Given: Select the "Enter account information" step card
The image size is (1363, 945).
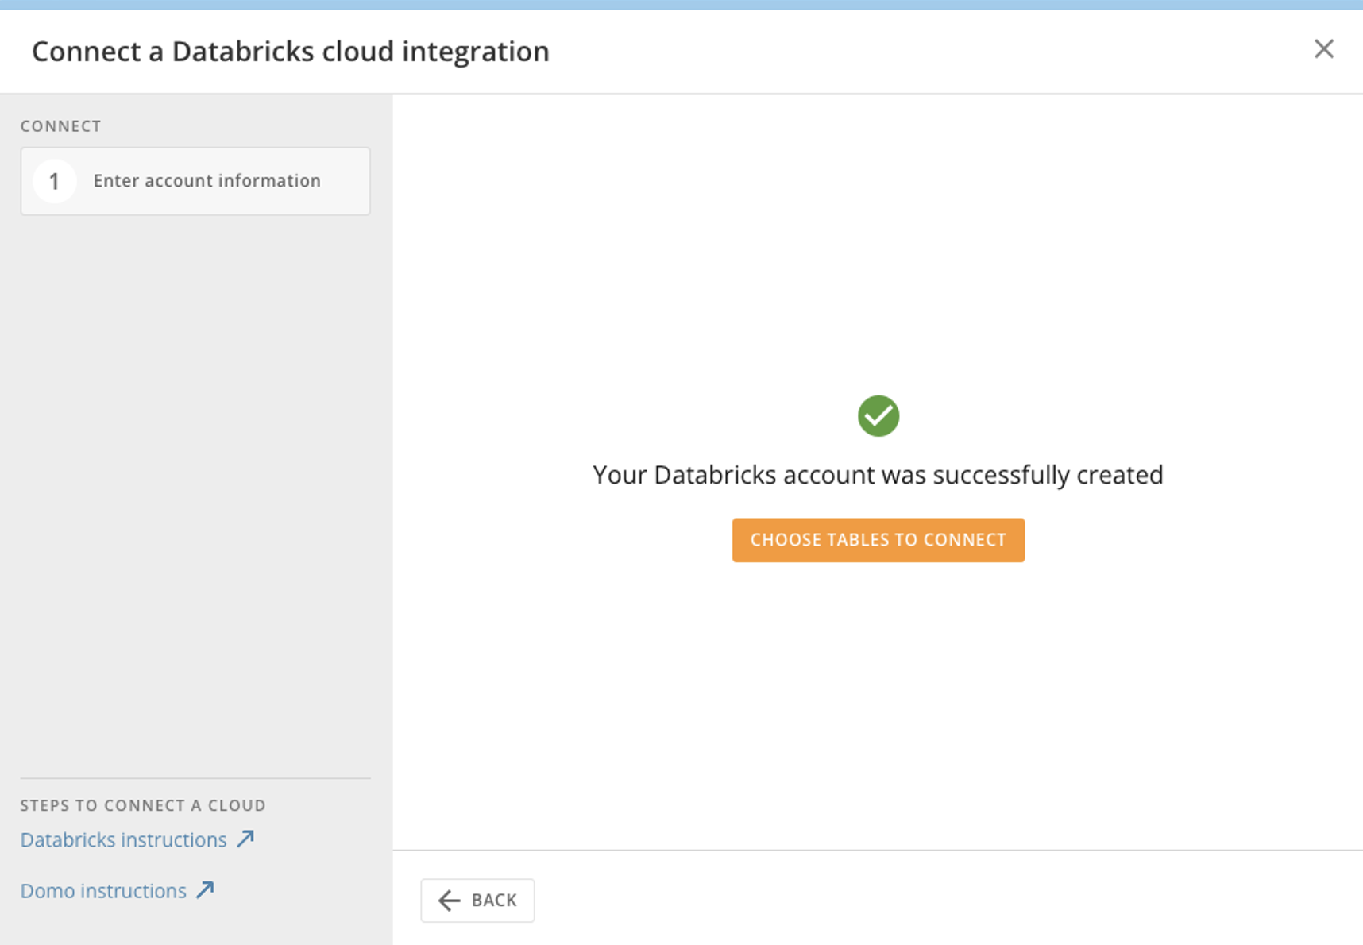Looking at the screenshot, I should click(195, 181).
